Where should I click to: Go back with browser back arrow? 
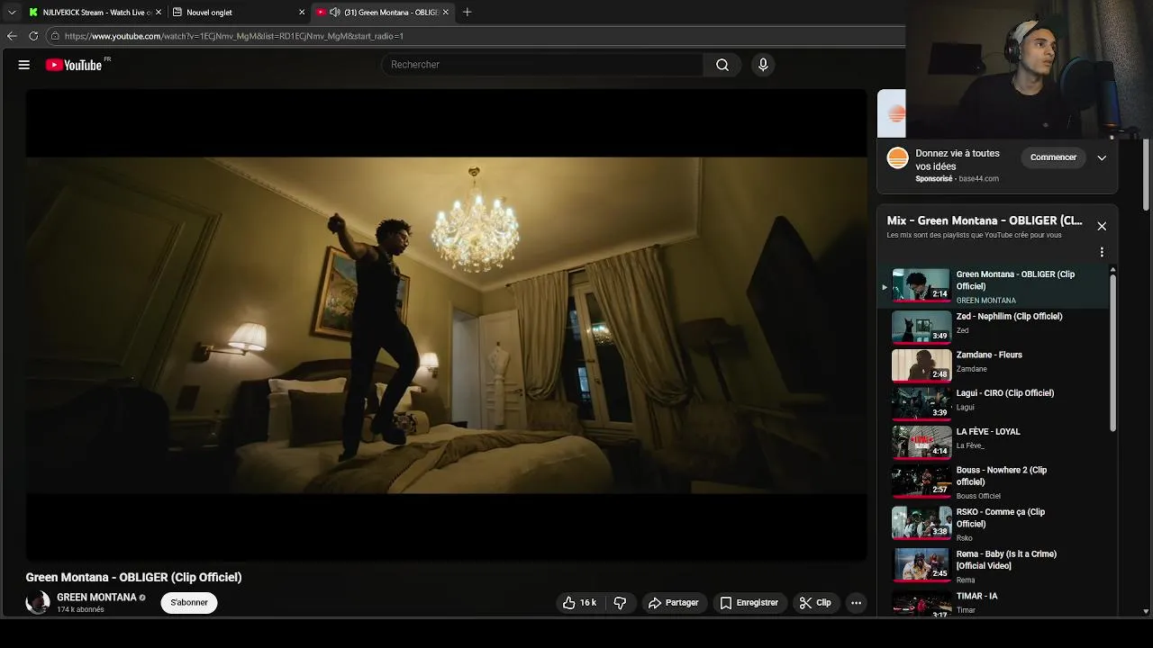pos(12,36)
